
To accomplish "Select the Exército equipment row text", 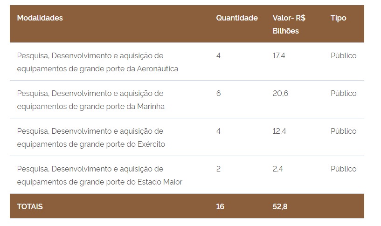I will pos(91,137).
